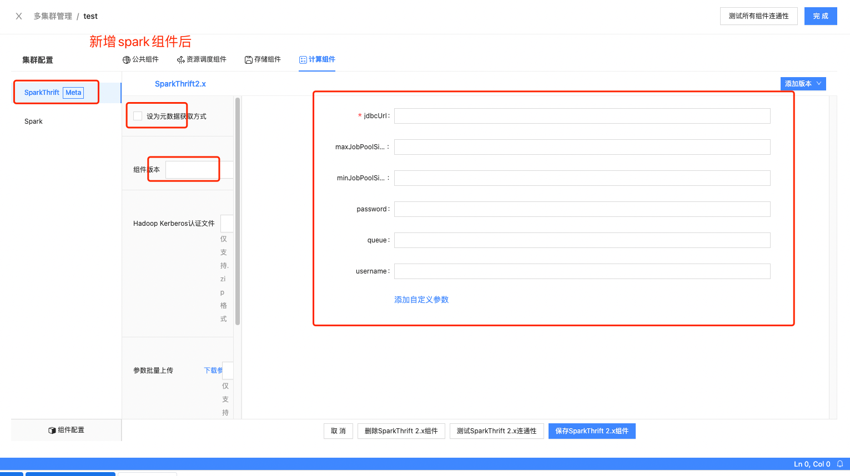Close the page with the X icon
This screenshot has width=850, height=476.
click(18, 16)
